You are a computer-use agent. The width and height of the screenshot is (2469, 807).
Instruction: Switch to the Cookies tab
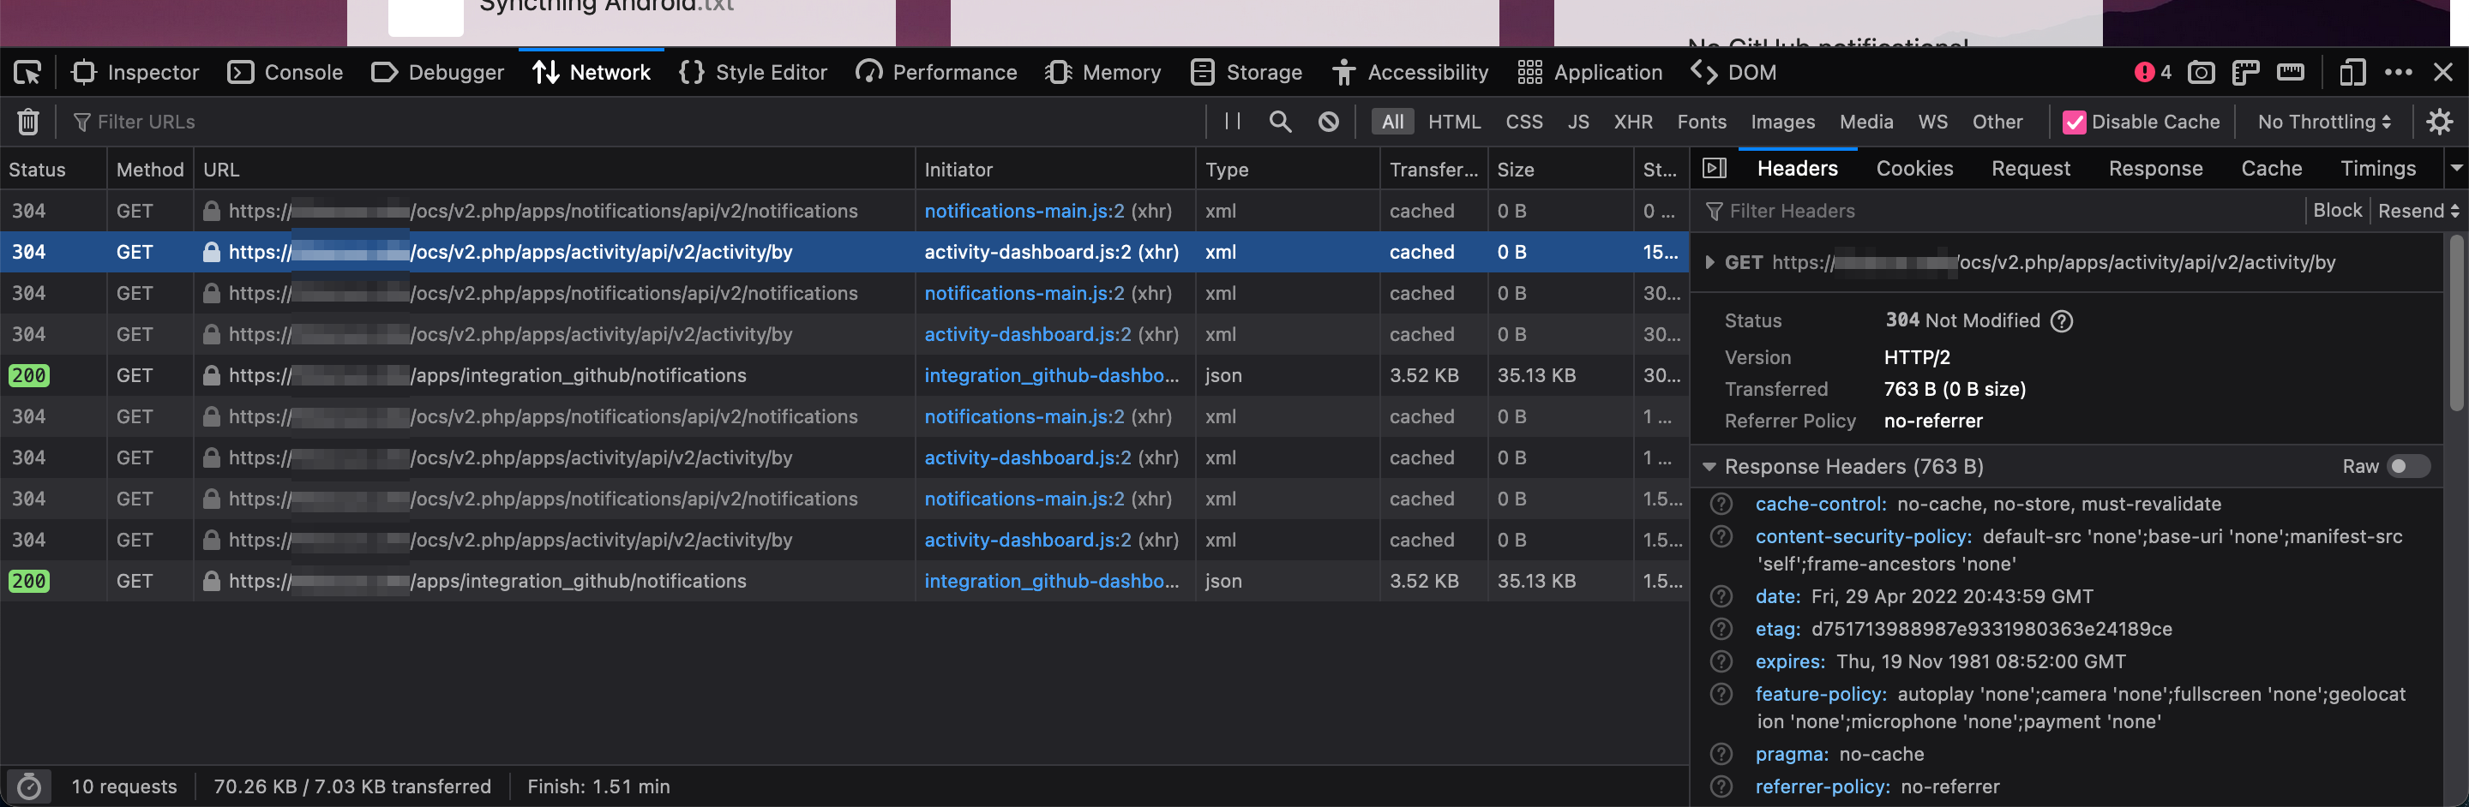1914,169
